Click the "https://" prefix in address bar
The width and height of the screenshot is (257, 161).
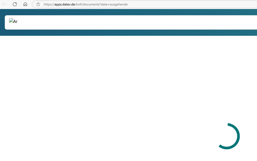[x=49, y=4]
